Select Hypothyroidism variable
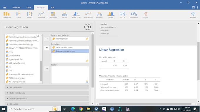 pos(22,59)
